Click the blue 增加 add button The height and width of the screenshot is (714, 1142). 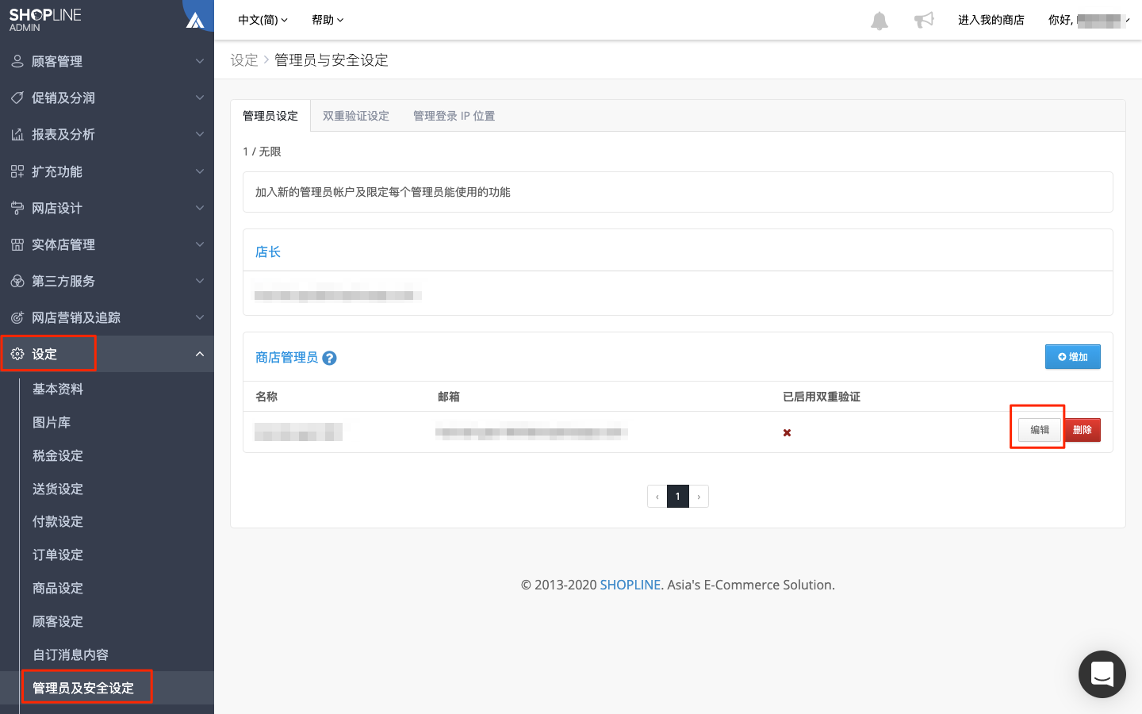tap(1072, 357)
